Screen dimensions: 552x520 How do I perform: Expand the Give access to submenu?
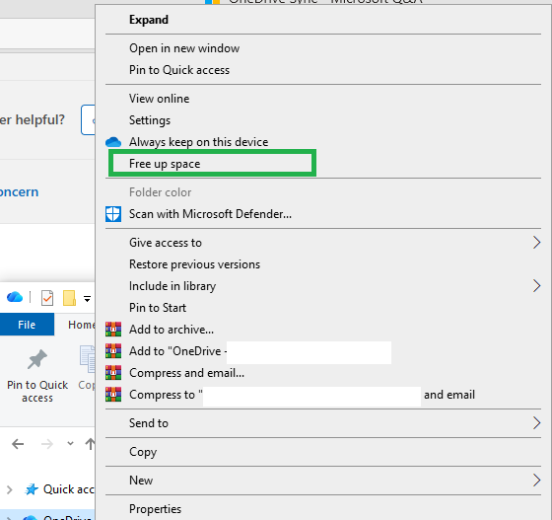pos(323,243)
